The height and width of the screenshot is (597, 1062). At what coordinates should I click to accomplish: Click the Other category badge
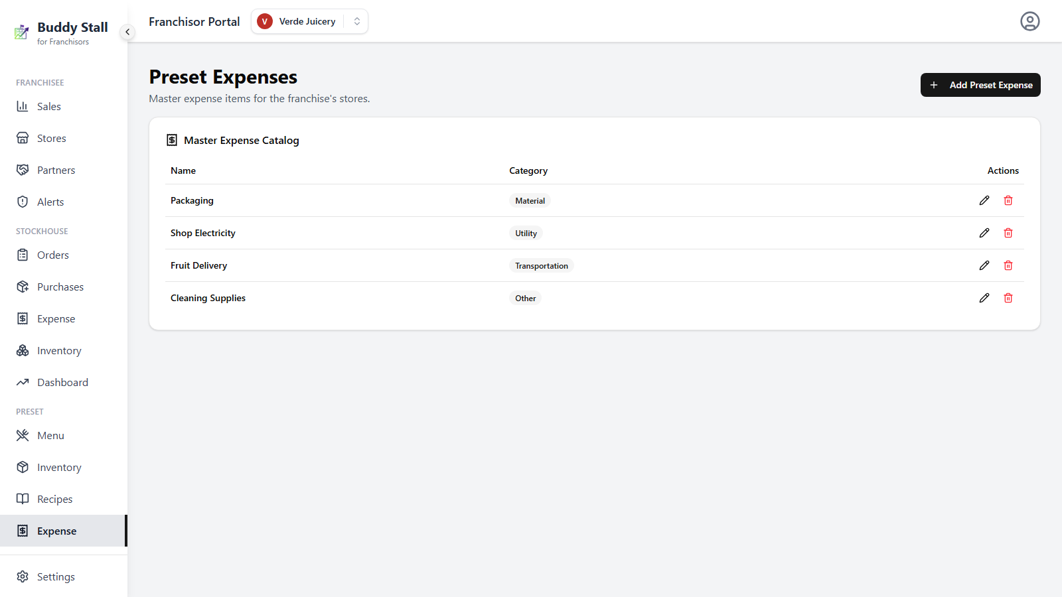[525, 298]
